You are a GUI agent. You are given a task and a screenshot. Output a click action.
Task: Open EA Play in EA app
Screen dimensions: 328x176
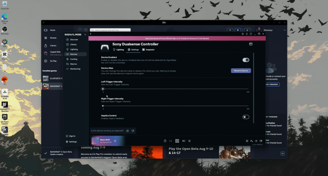(x=50, y=61)
